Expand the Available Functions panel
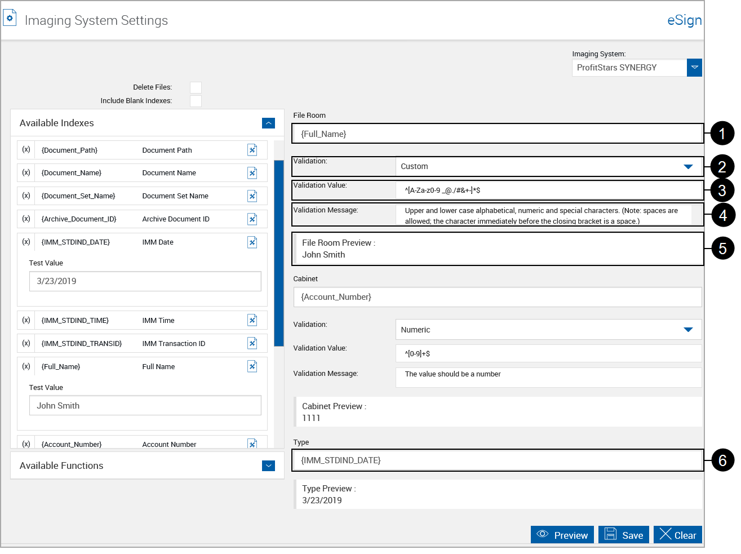The width and height of the screenshot is (741, 554). (x=268, y=466)
